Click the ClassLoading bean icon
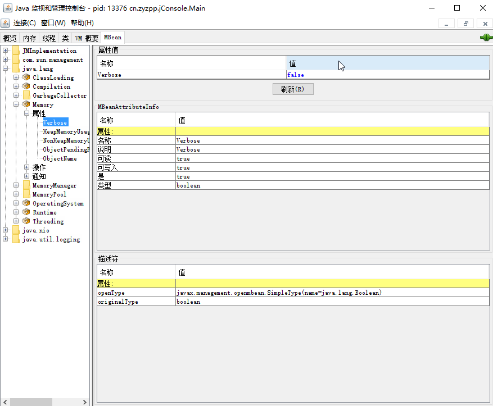493x406 pixels. point(26,77)
